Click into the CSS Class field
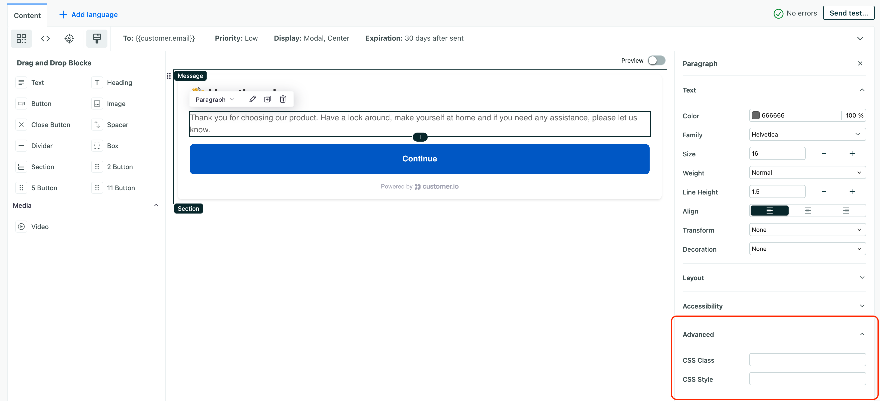880x401 pixels. pyautogui.click(x=807, y=360)
